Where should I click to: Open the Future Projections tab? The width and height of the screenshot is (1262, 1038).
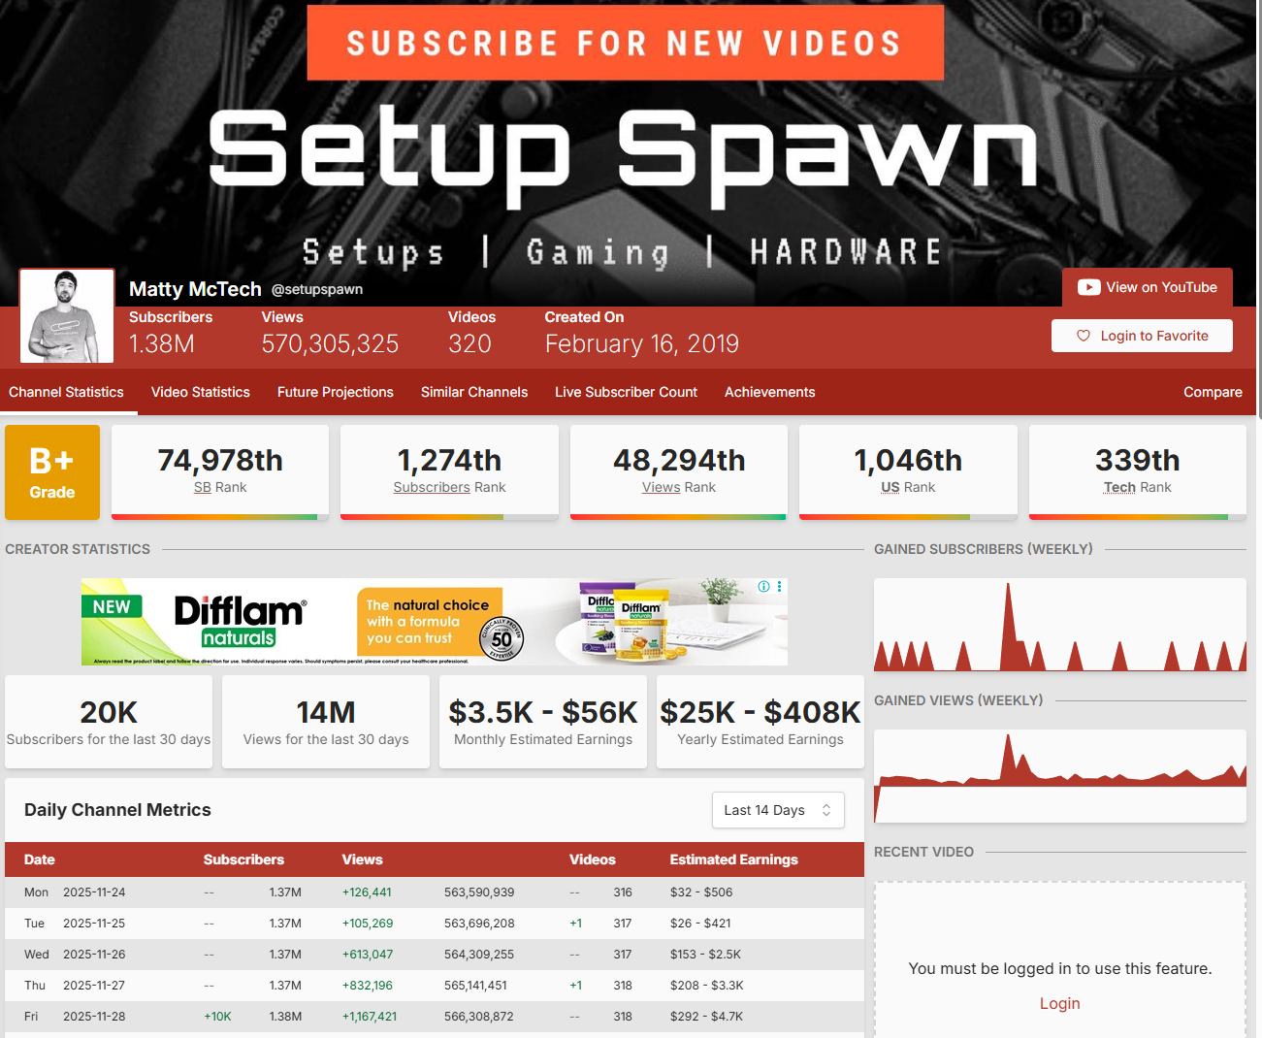point(335,392)
